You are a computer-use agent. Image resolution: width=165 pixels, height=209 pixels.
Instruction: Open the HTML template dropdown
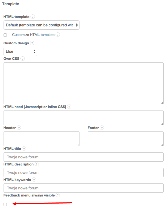(41, 25)
